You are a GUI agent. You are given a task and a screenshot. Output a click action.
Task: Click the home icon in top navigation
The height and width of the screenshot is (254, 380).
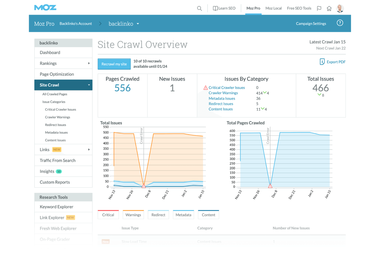point(329,8)
